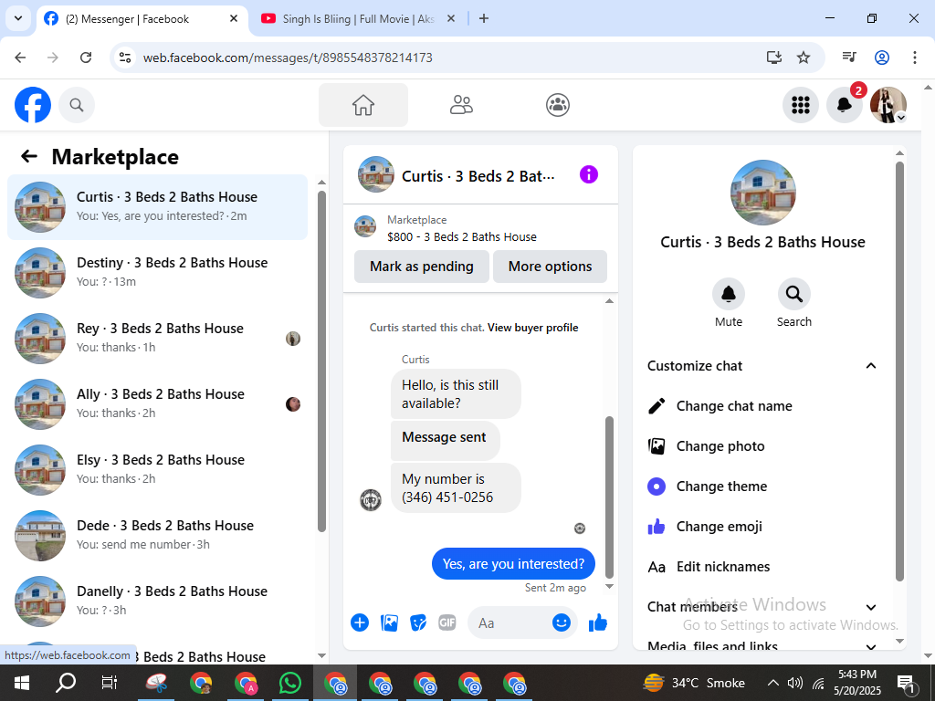This screenshot has width=935, height=701.
Task: Click the back arrow beside Marketplace
Action: [28, 157]
